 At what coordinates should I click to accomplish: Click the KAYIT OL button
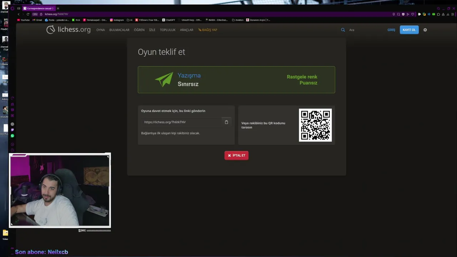(x=409, y=30)
